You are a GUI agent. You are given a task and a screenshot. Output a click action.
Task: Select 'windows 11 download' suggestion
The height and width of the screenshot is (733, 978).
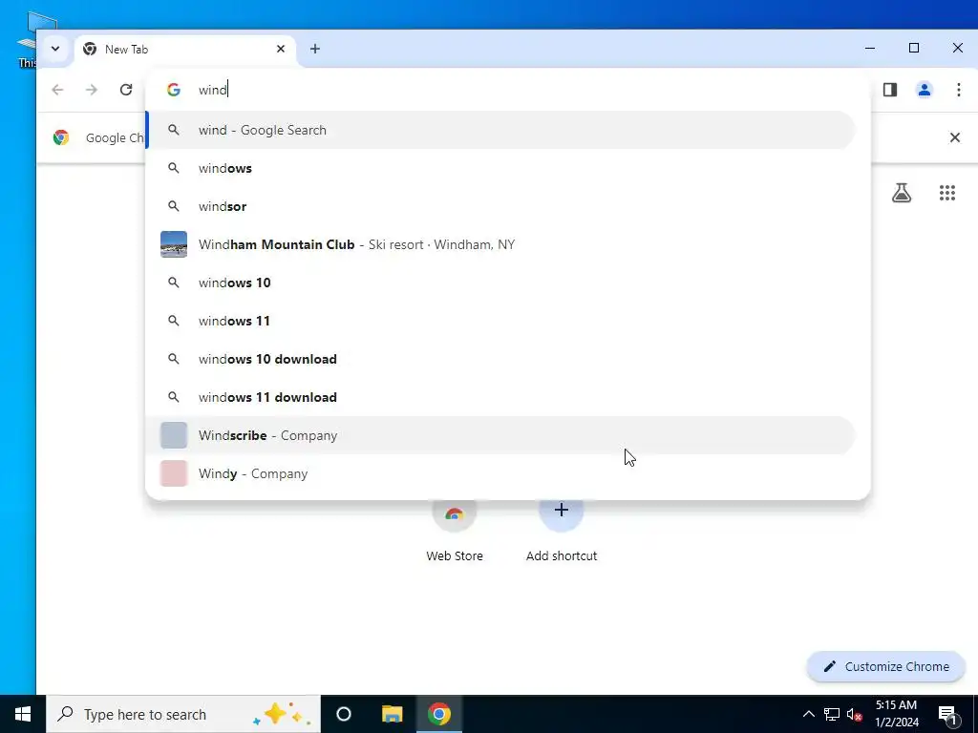click(500, 397)
